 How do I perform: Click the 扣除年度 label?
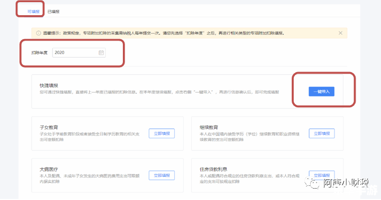coord(40,53)
